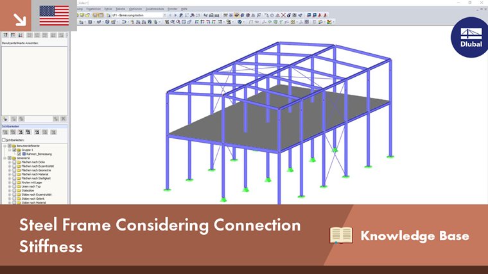Viewport: 488px width, 274px height.
Task: Uncheck the Gruppe 1 checkbox
Action: pos(14,150)
